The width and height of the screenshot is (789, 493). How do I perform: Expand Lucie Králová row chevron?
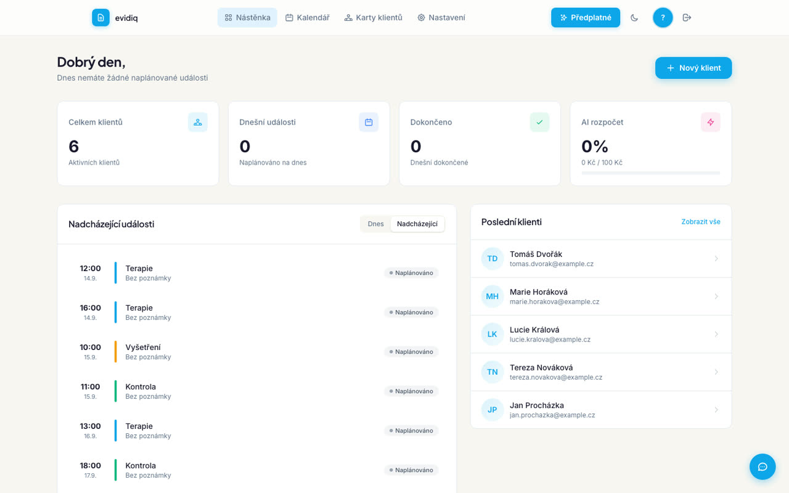(x=716, y=334)
